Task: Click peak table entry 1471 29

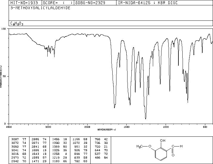Action: click(x=39, y=161)
